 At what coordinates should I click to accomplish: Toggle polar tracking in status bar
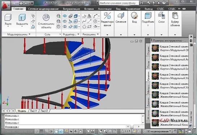[x=51, y=131]
